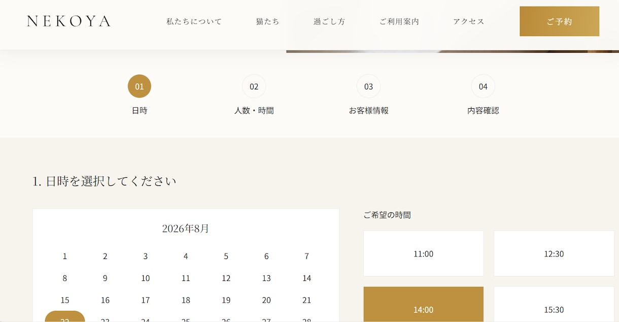
Task: Click the ご予約 button
Action: [x=559, y=21]
